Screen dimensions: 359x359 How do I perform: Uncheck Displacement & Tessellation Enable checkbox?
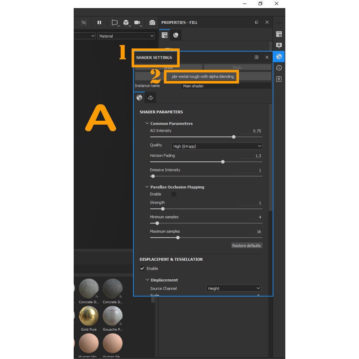coord(142,268)
